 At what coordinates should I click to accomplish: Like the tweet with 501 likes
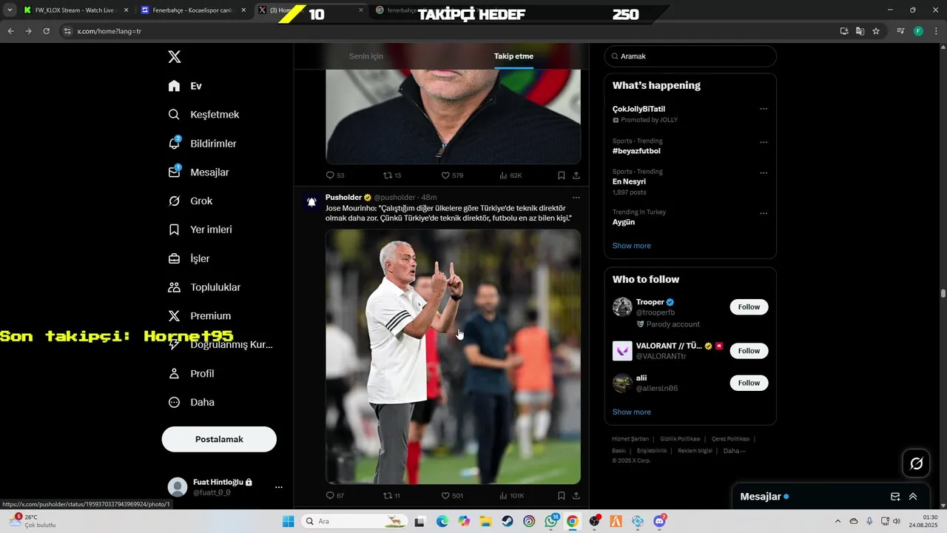tap(452, 496)
